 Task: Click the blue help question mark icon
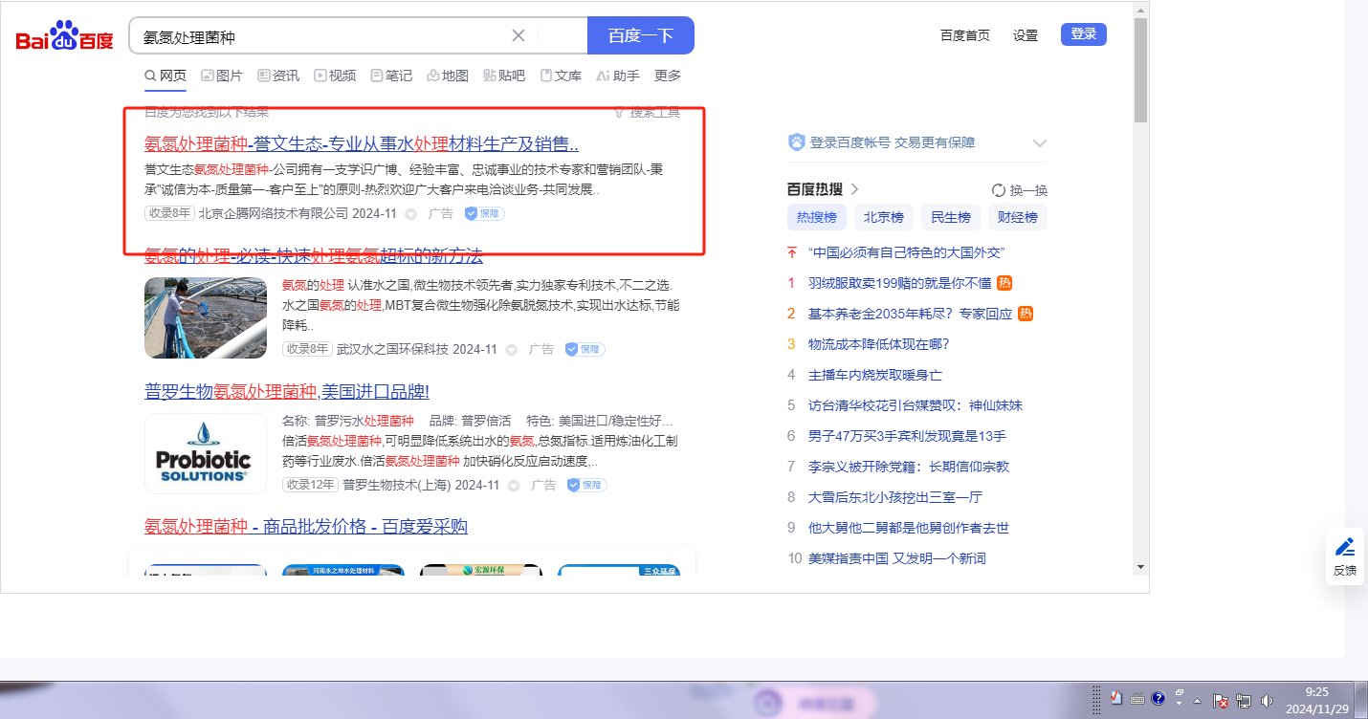coord(1158,698)
